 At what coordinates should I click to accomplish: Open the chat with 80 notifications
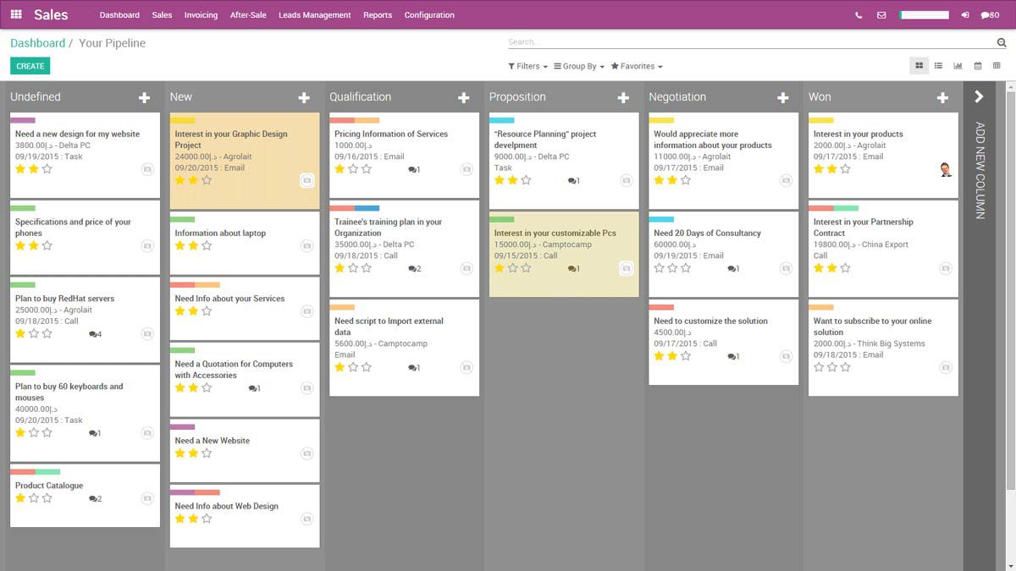[x=989, y=14]
